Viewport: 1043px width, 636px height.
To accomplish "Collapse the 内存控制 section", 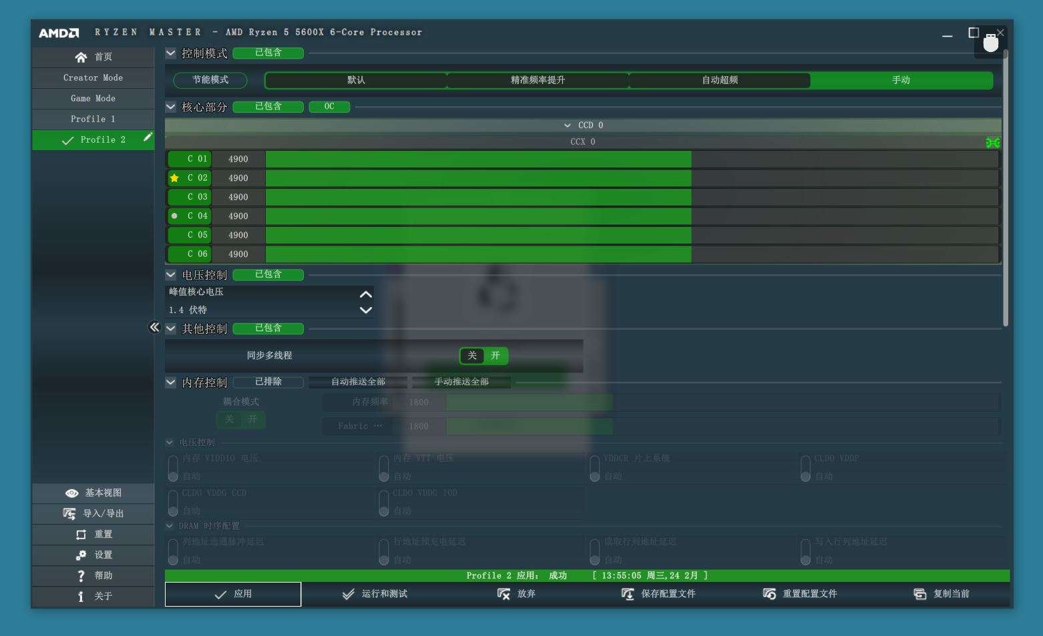I will tap(171, 382).
